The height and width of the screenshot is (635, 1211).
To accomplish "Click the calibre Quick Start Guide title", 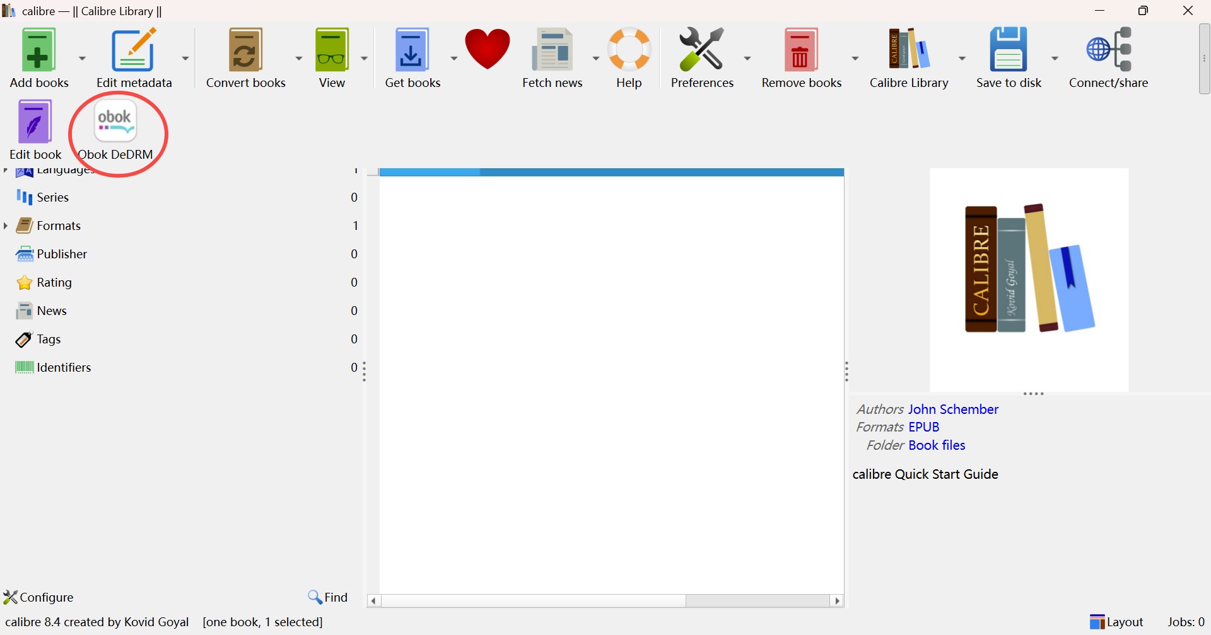I will point(925,474).
